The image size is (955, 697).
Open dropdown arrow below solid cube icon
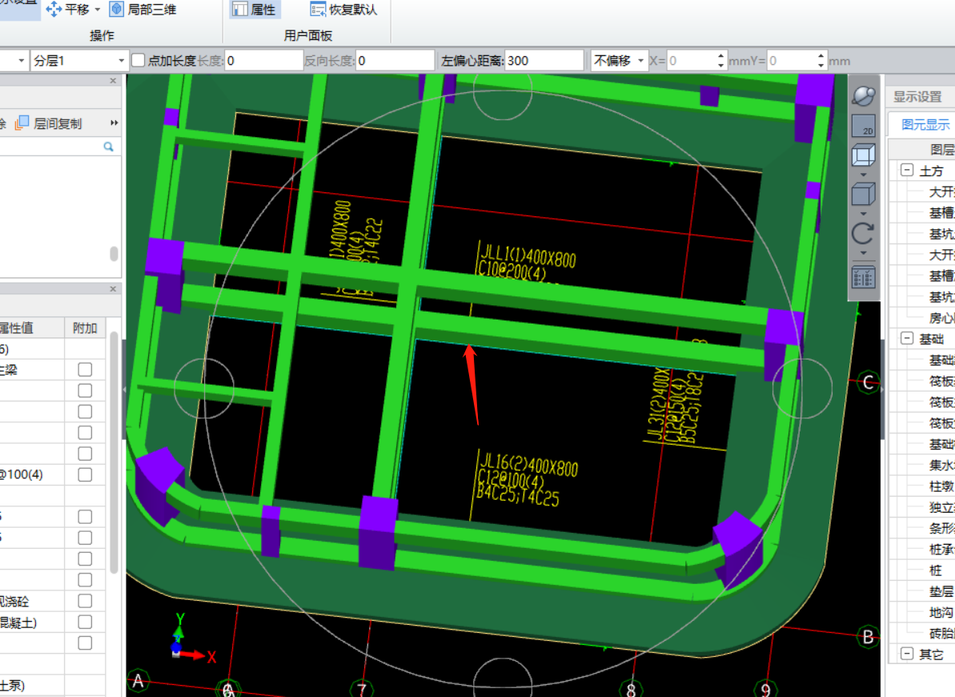coord(863,214)
